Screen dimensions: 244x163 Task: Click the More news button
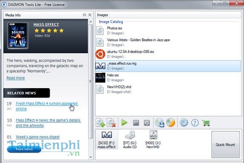click(x=24, y=149)
